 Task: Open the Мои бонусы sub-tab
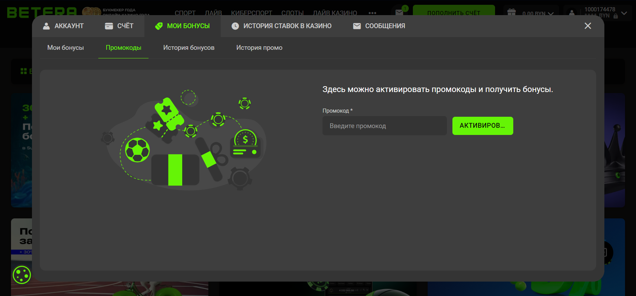(x=66, y=48)
